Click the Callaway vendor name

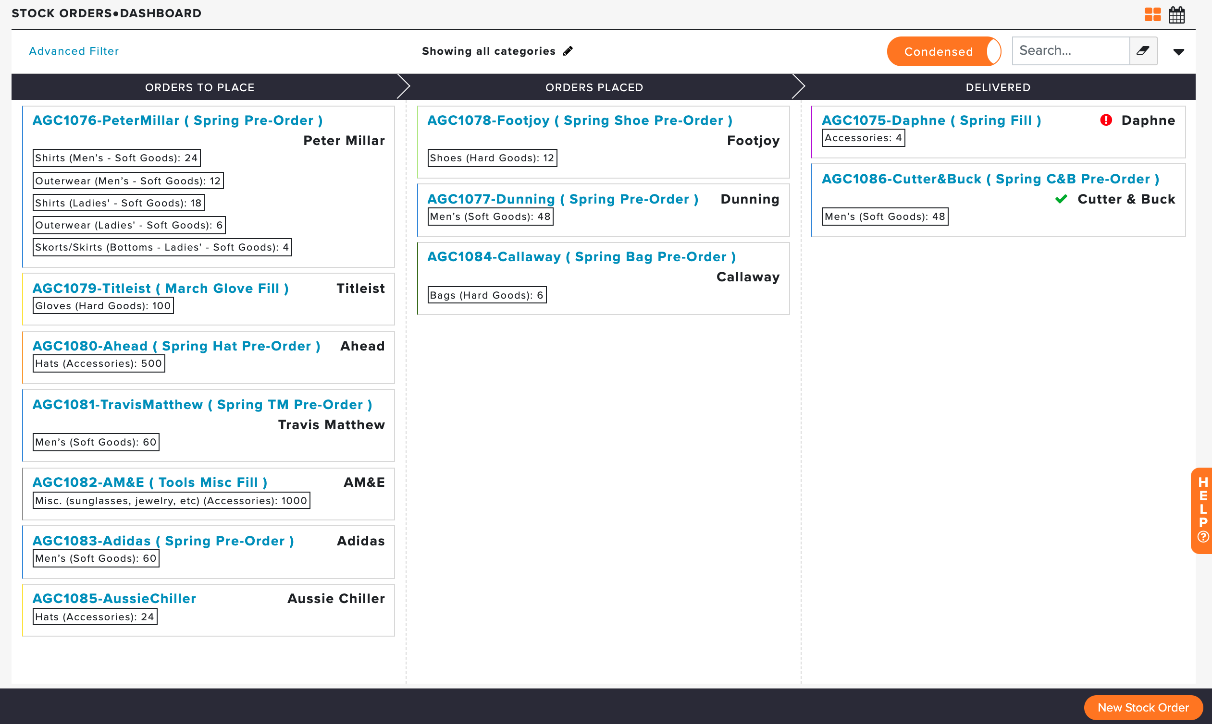pyautogui.click(x=748, y=277)
